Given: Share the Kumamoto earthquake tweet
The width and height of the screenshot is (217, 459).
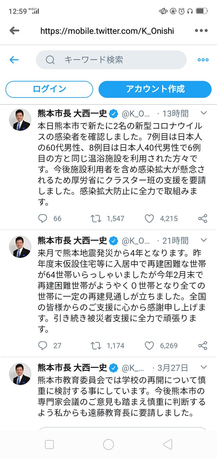Looking at the screenshot, I should 202,346.
